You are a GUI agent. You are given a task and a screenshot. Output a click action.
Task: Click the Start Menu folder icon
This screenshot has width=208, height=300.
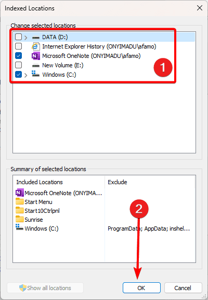pos(20,202)
